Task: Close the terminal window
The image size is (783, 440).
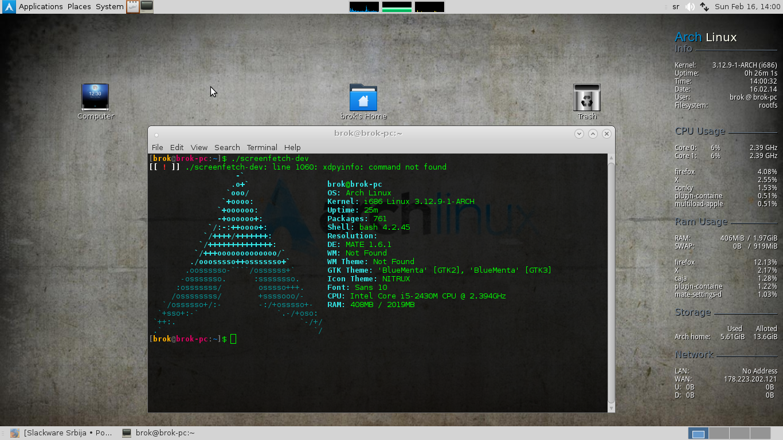Action: point(606,133)
